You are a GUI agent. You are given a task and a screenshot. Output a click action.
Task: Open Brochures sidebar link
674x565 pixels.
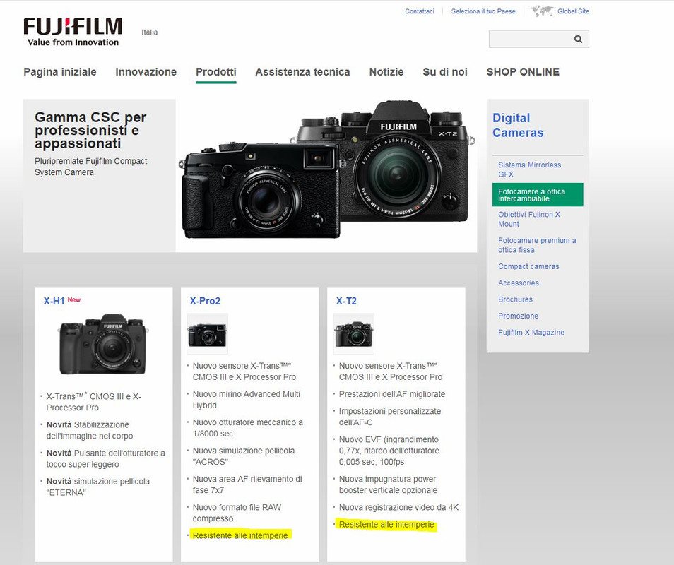point(515,299)
